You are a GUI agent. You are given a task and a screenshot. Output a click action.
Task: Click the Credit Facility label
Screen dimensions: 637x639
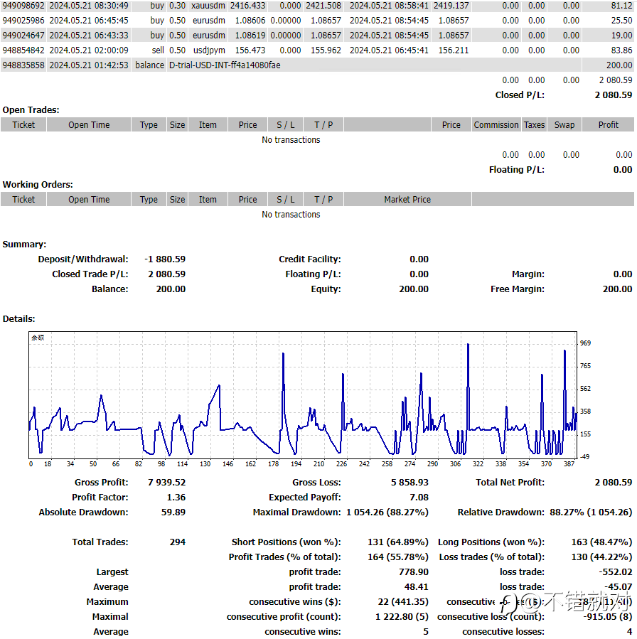tap(310, 259)
